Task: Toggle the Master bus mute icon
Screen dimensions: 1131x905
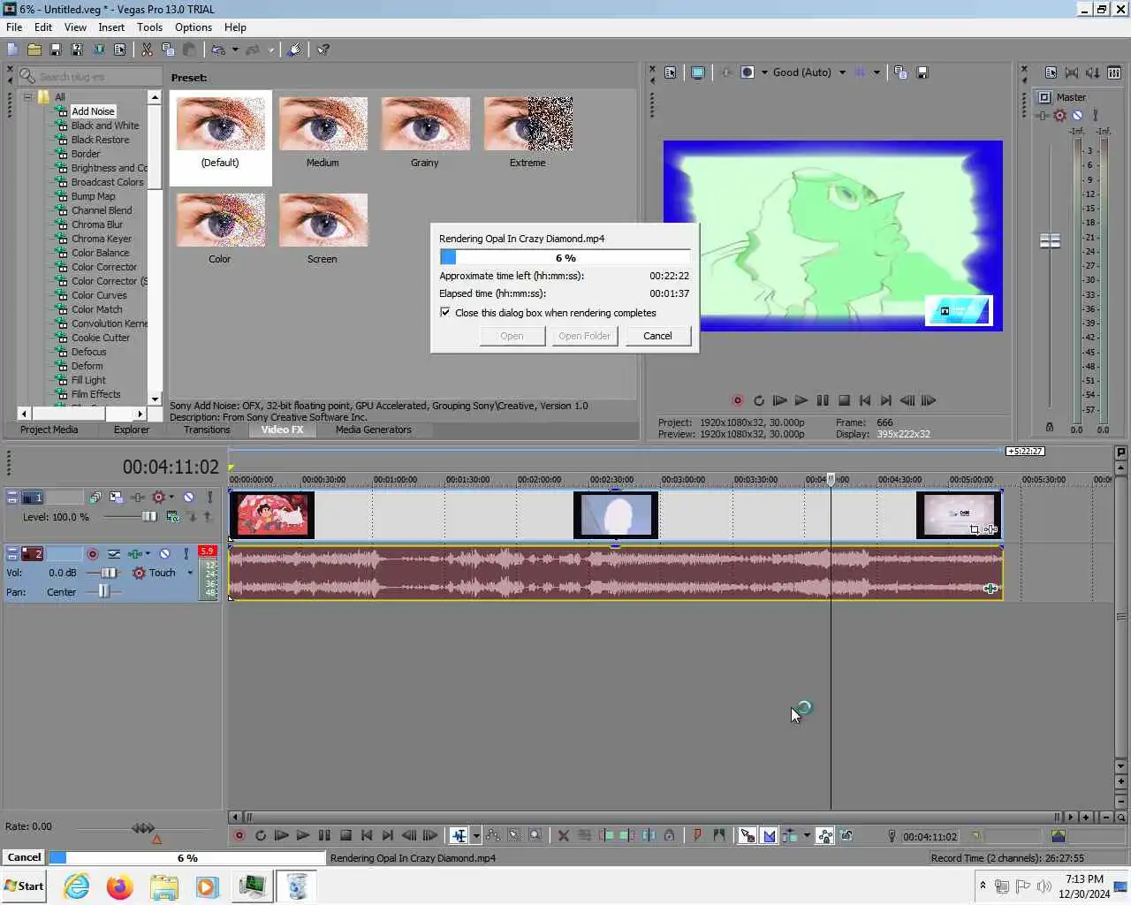Action: point(1077,115)
